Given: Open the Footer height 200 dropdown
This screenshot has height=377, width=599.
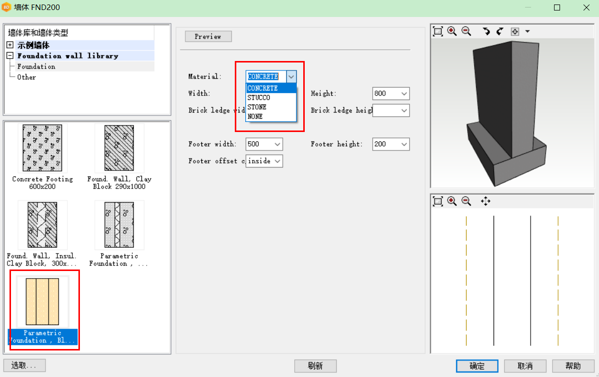Looking at the screenshot, I should click(404, 144).
